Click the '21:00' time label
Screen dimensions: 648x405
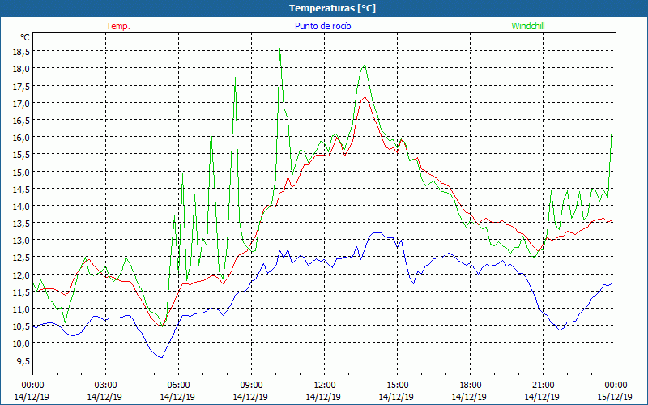tap(543, 386)
